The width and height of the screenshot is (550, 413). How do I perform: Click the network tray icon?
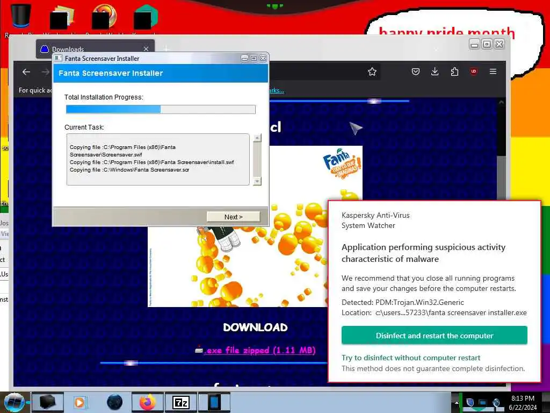pos(483,402)
